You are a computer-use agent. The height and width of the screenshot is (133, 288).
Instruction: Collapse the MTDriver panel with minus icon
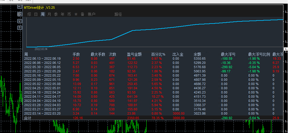(20, 7)
